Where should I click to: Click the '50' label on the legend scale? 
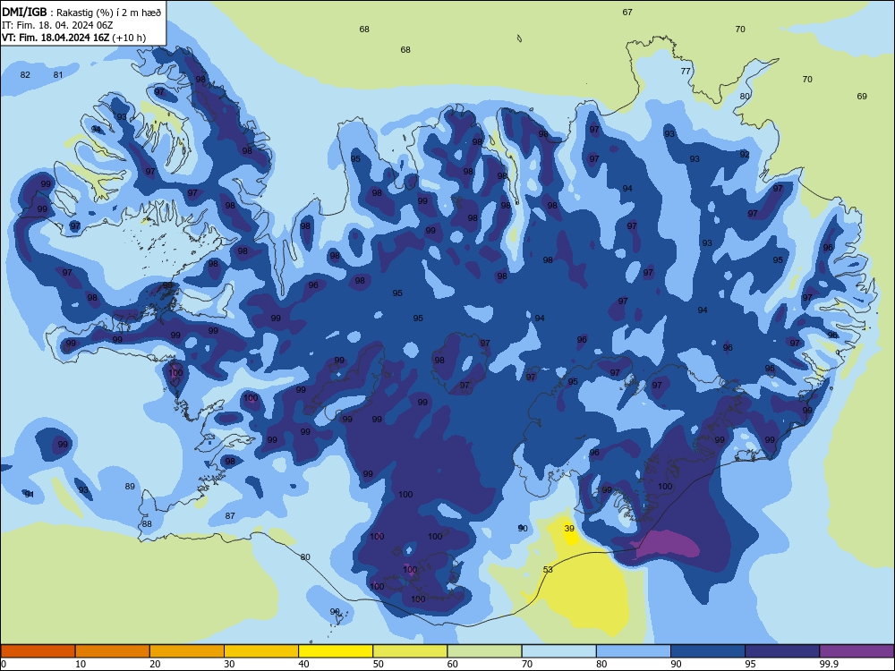coord(379,664)
